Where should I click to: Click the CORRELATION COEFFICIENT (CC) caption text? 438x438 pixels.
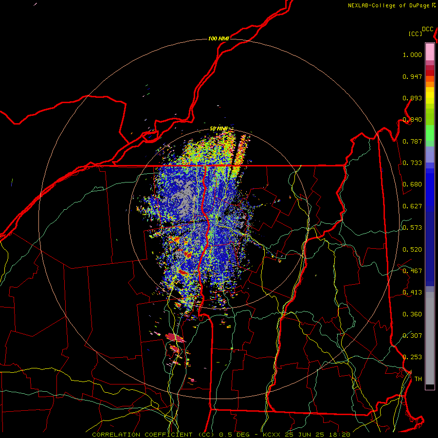point(153,435)
